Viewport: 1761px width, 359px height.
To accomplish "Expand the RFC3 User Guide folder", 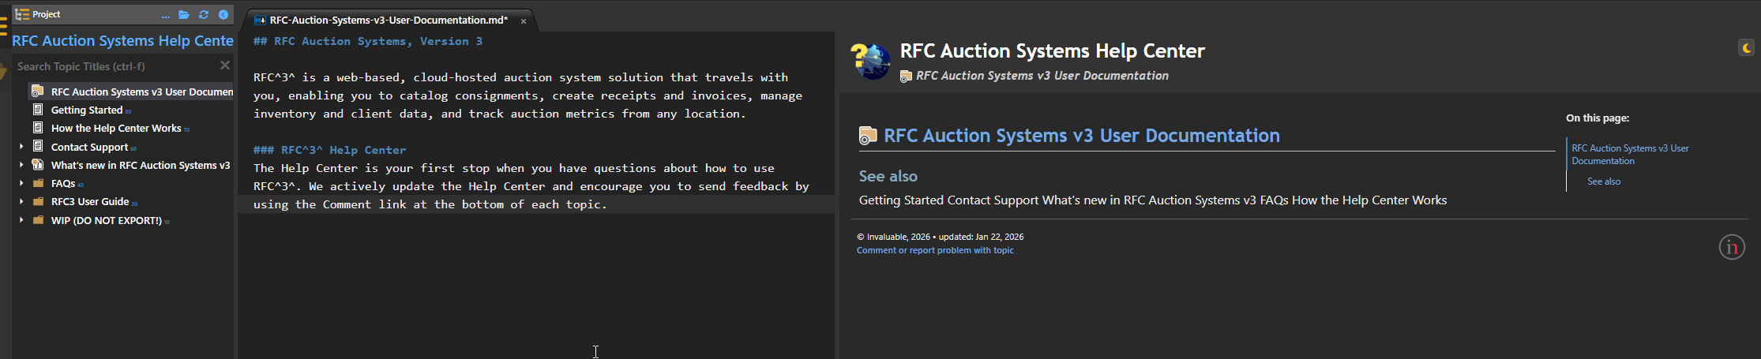I will coord(21,201).
